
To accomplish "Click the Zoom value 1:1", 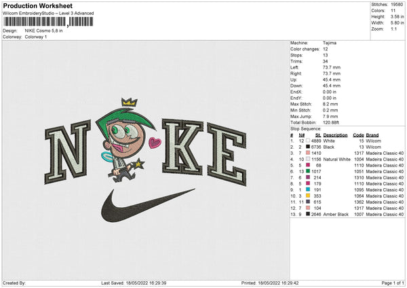I will (x=393, y=29).
